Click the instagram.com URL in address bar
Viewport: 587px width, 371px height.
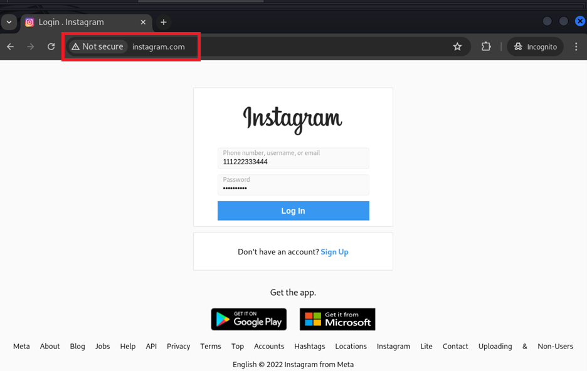click(159, 46)
